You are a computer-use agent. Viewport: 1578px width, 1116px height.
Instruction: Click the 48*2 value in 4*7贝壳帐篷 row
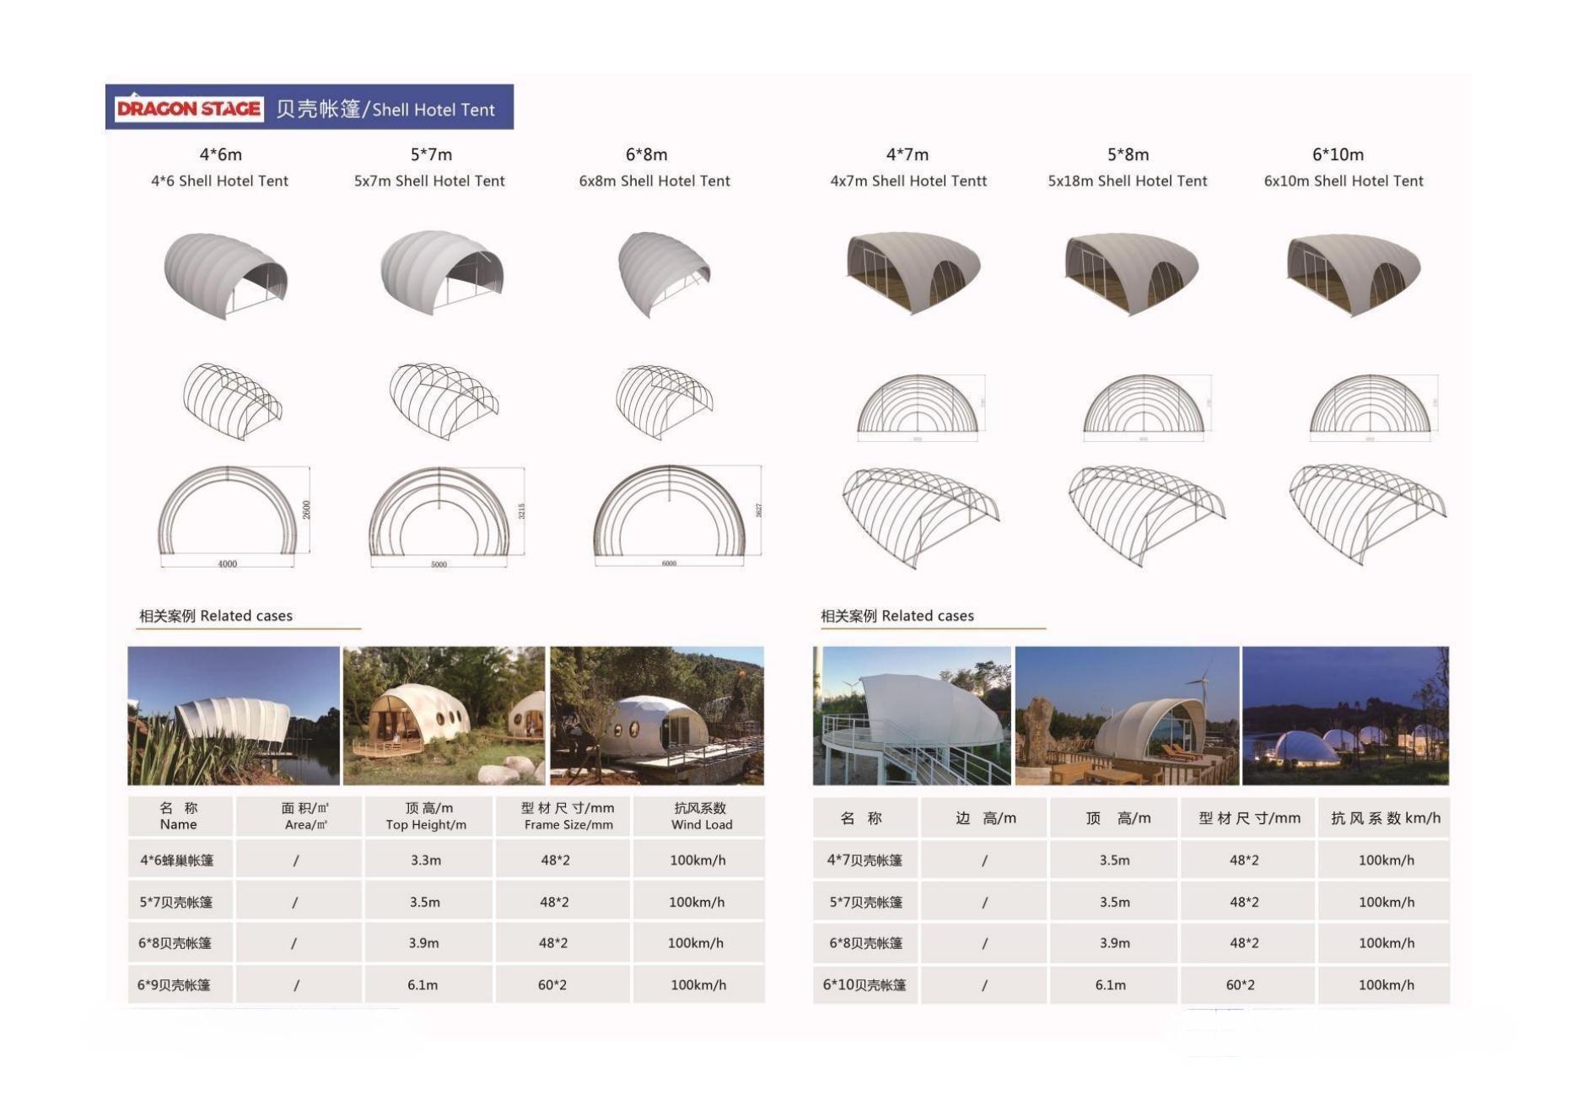tap(1244, 860)
